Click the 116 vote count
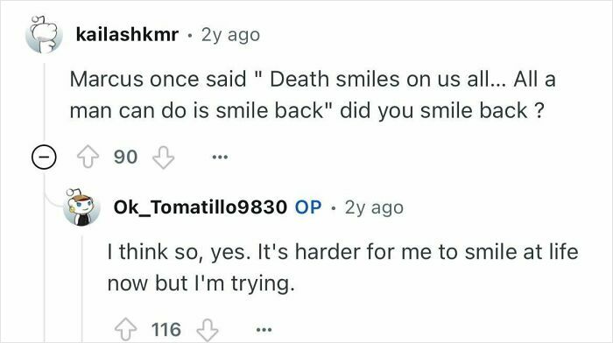The height and width of the screenshot is (343, 613). pyautogui.click(x=166, y=330)
